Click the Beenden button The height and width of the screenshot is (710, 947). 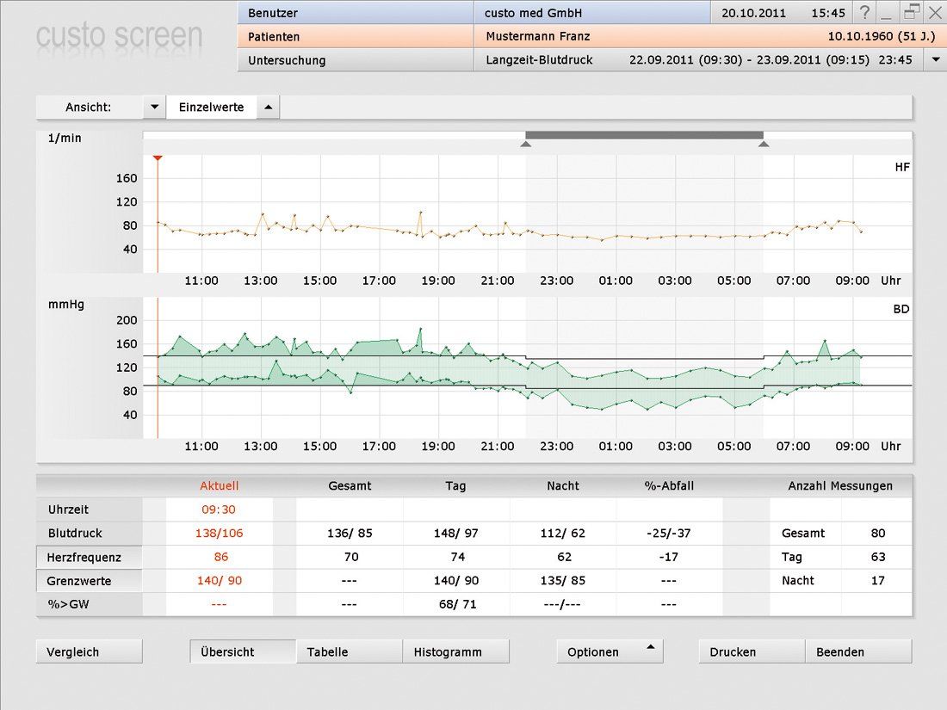pyautogui.click(x=858, y=651)
